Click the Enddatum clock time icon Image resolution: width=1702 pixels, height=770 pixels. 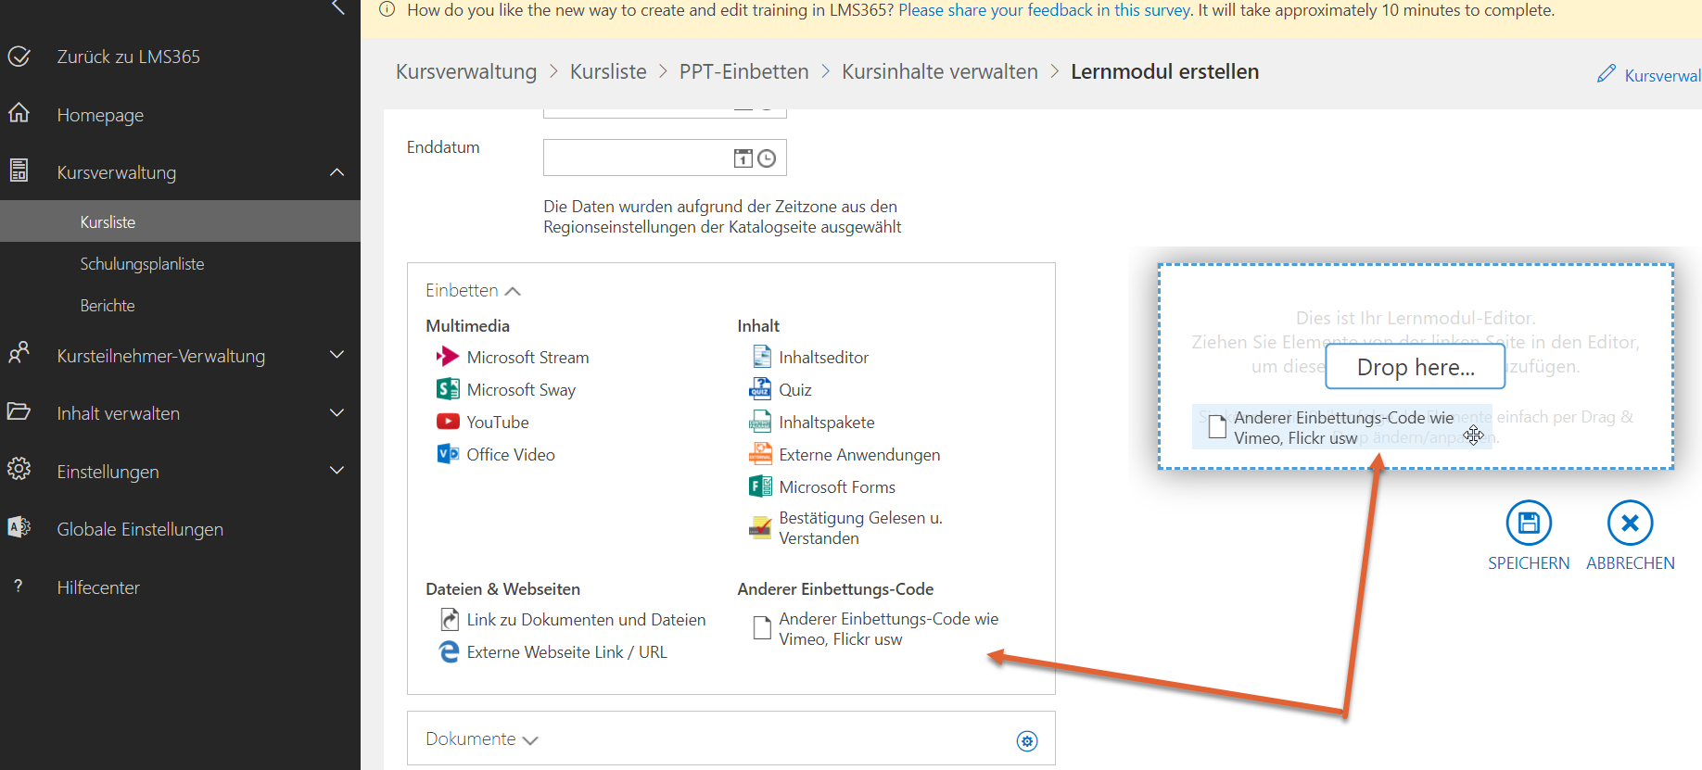[x=767, y=158]
